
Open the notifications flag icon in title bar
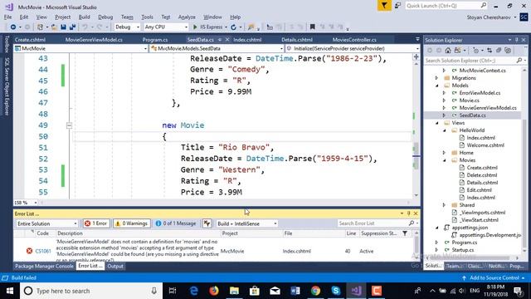click(x=384, y=6)
